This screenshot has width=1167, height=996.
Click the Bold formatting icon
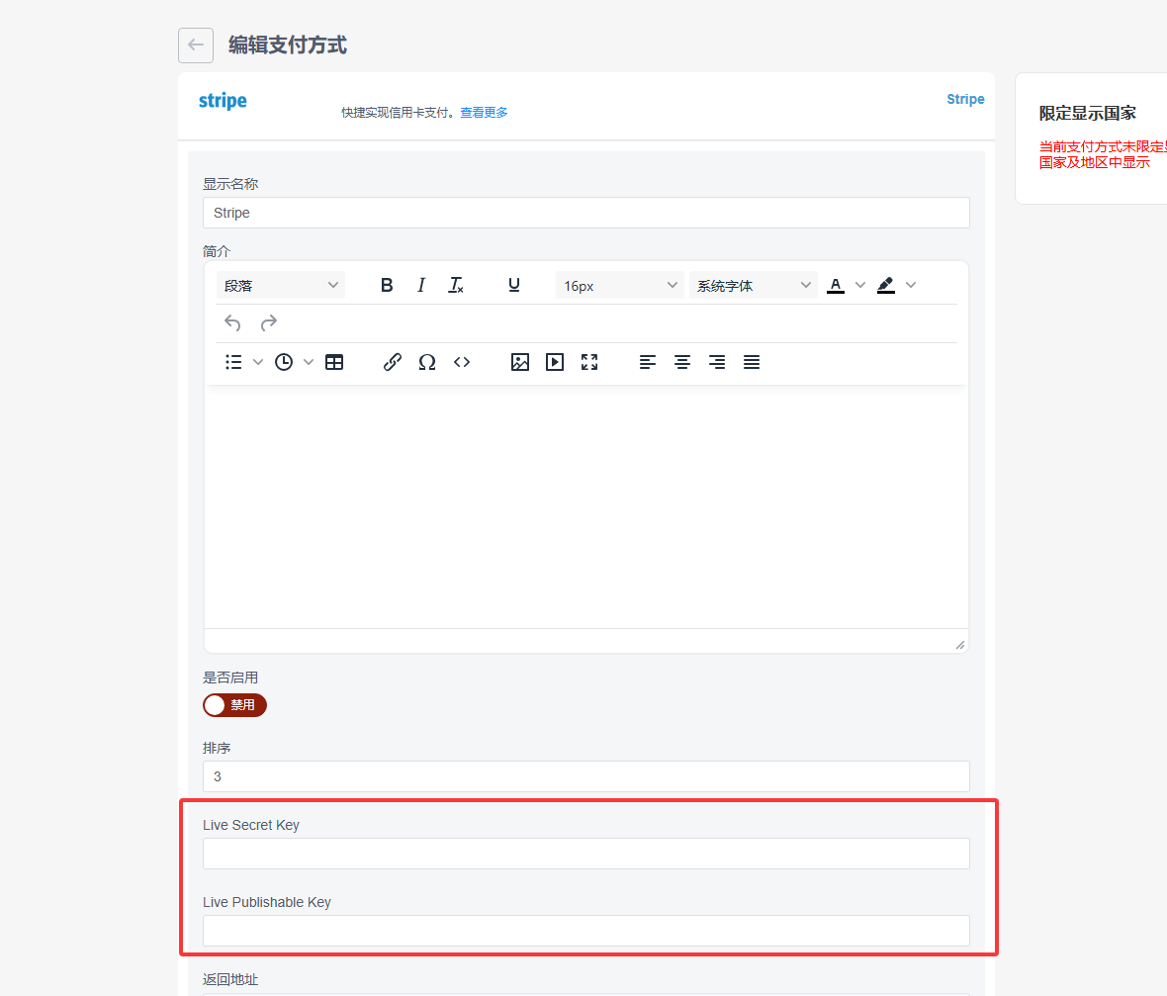tap(387, 285)
